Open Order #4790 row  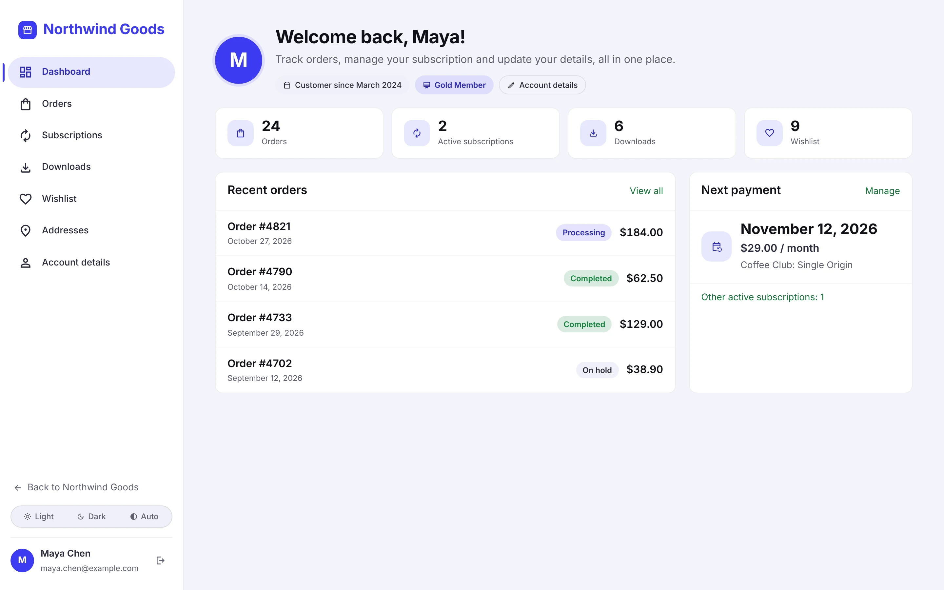point(445,279)
